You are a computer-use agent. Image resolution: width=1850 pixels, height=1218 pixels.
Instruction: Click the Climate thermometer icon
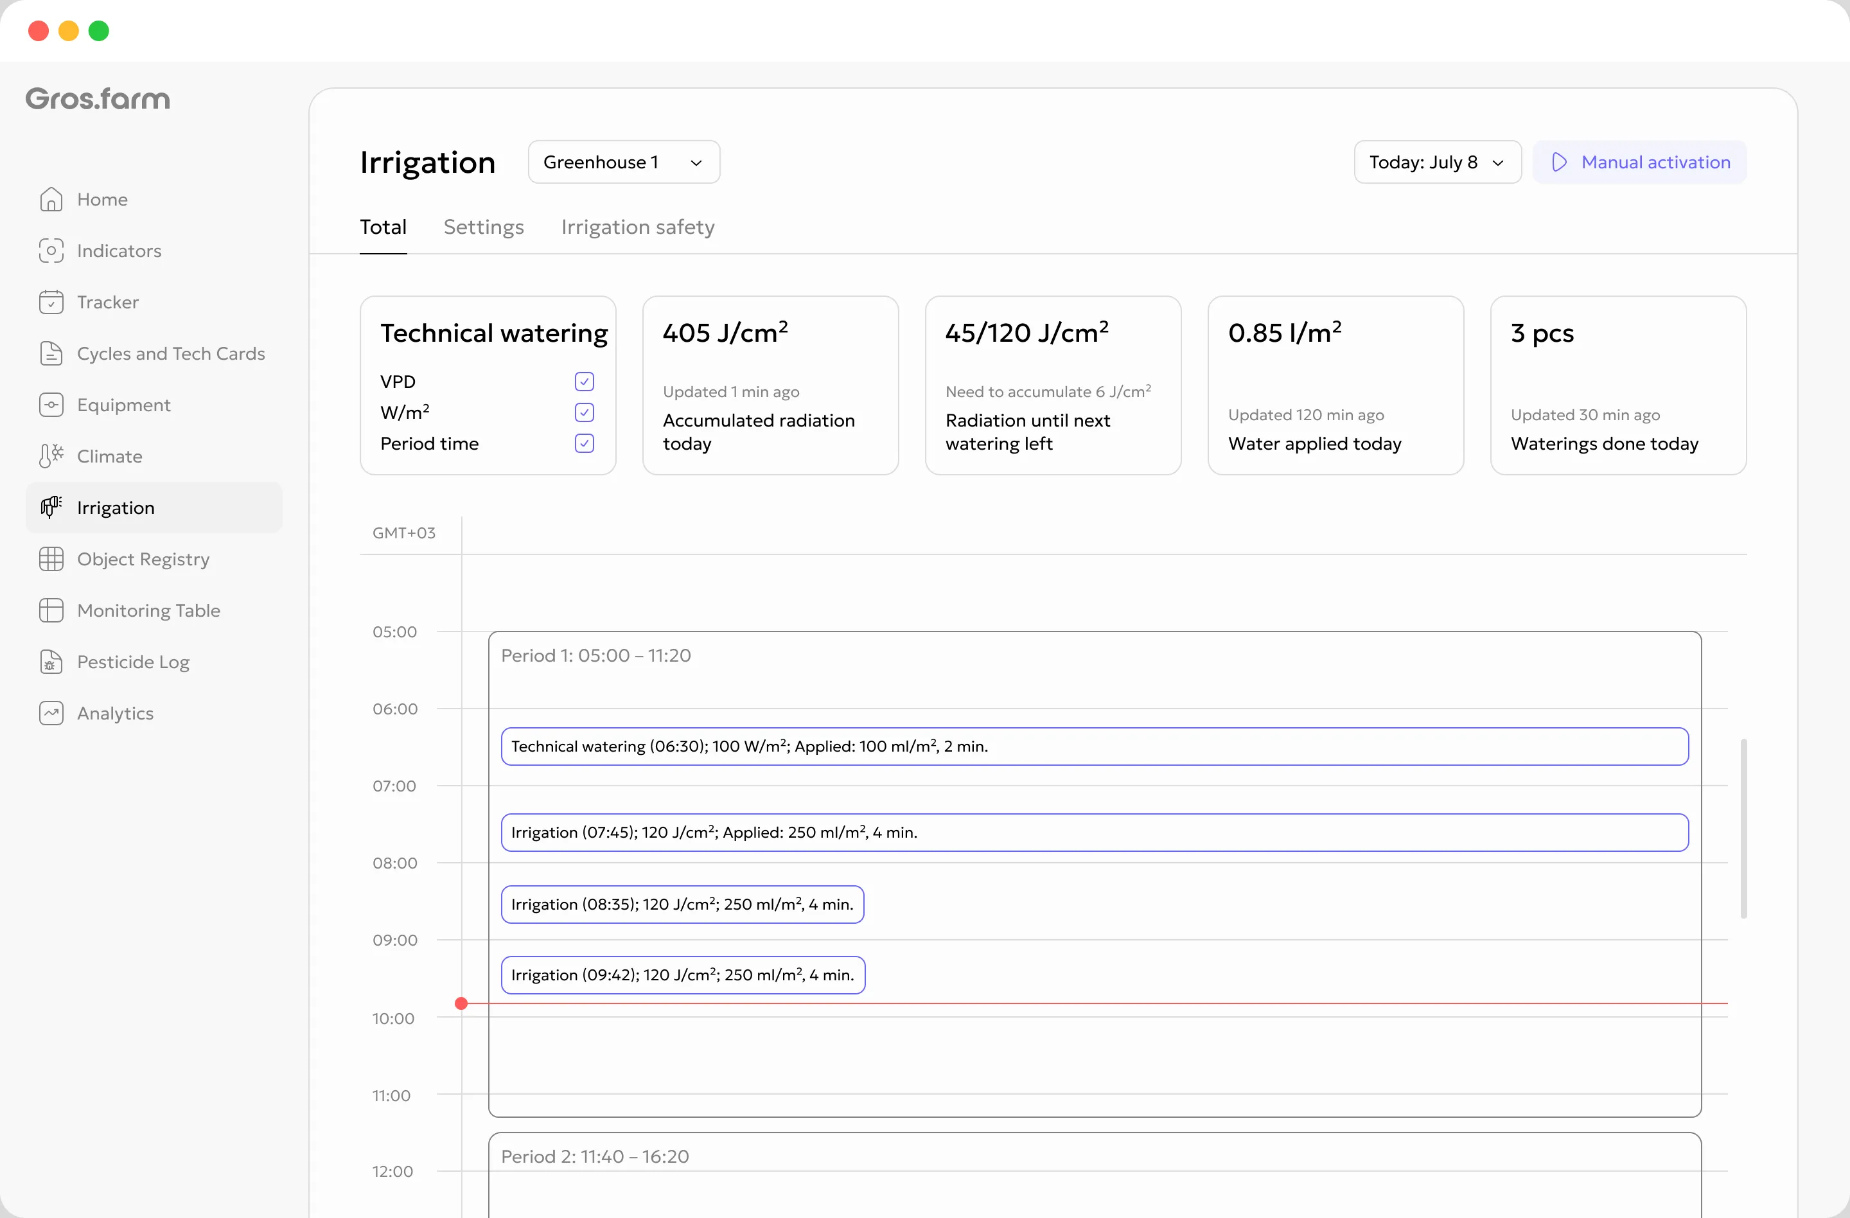click(51, 456)
